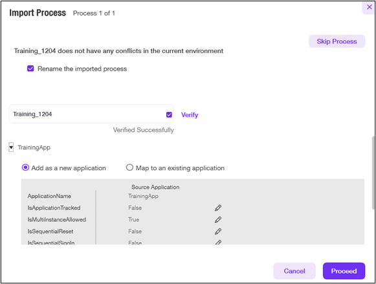Close the Import Process dialog
Image resolution: width=376 pixels, height=284 pixels.
[x=370, y=7]
